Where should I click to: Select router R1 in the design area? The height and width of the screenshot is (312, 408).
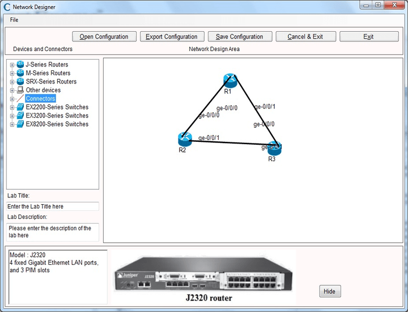[x=230, y=81]
